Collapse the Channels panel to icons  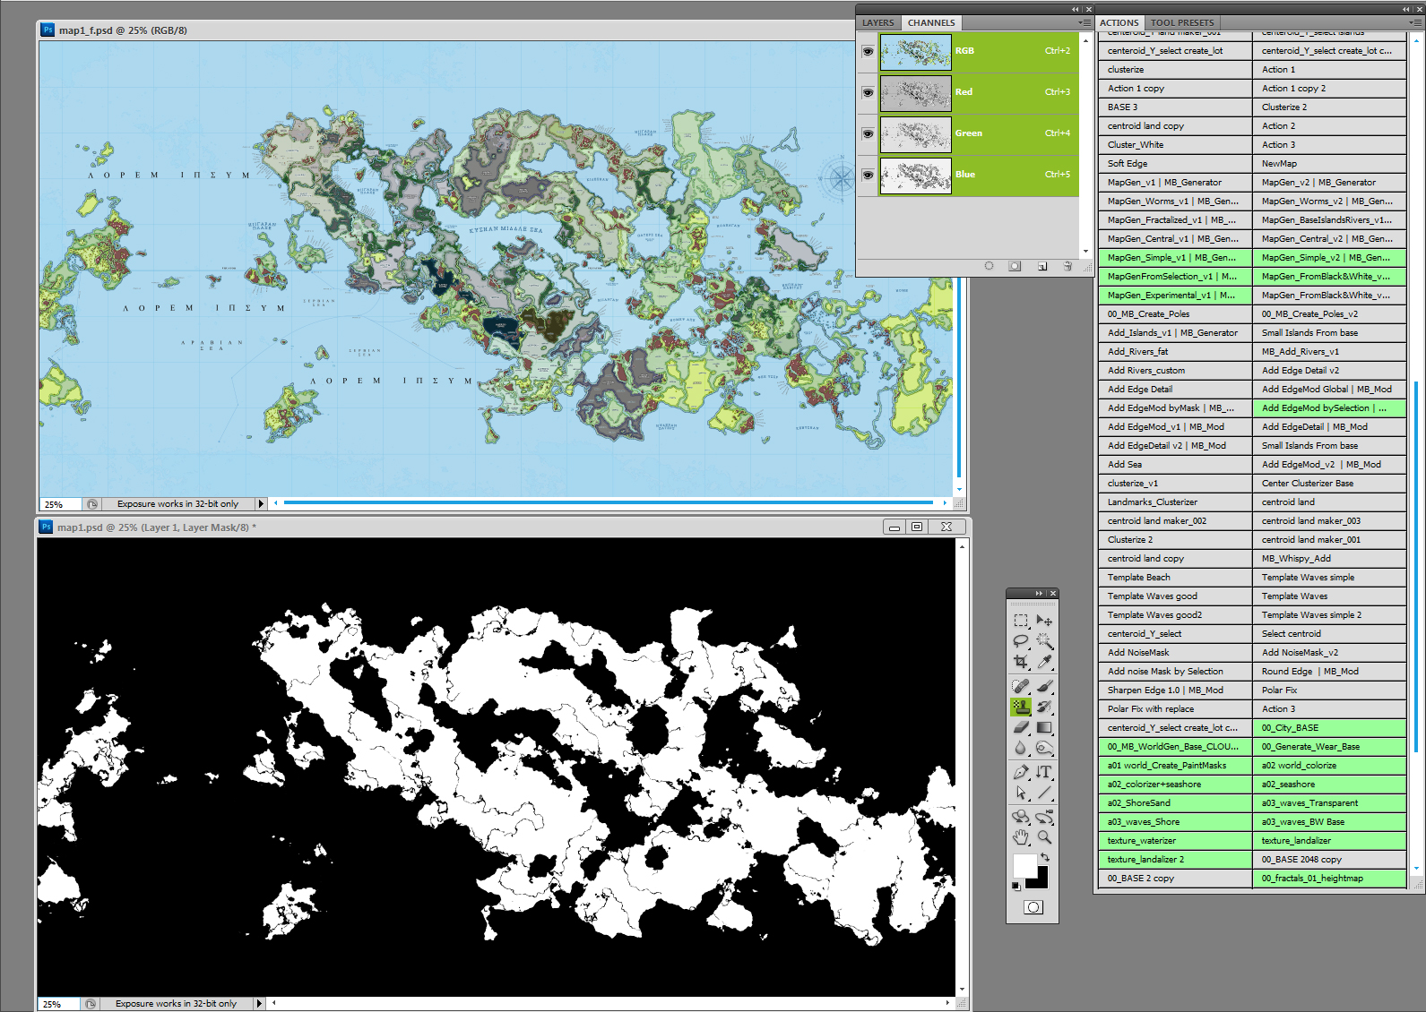(1076, 9)
